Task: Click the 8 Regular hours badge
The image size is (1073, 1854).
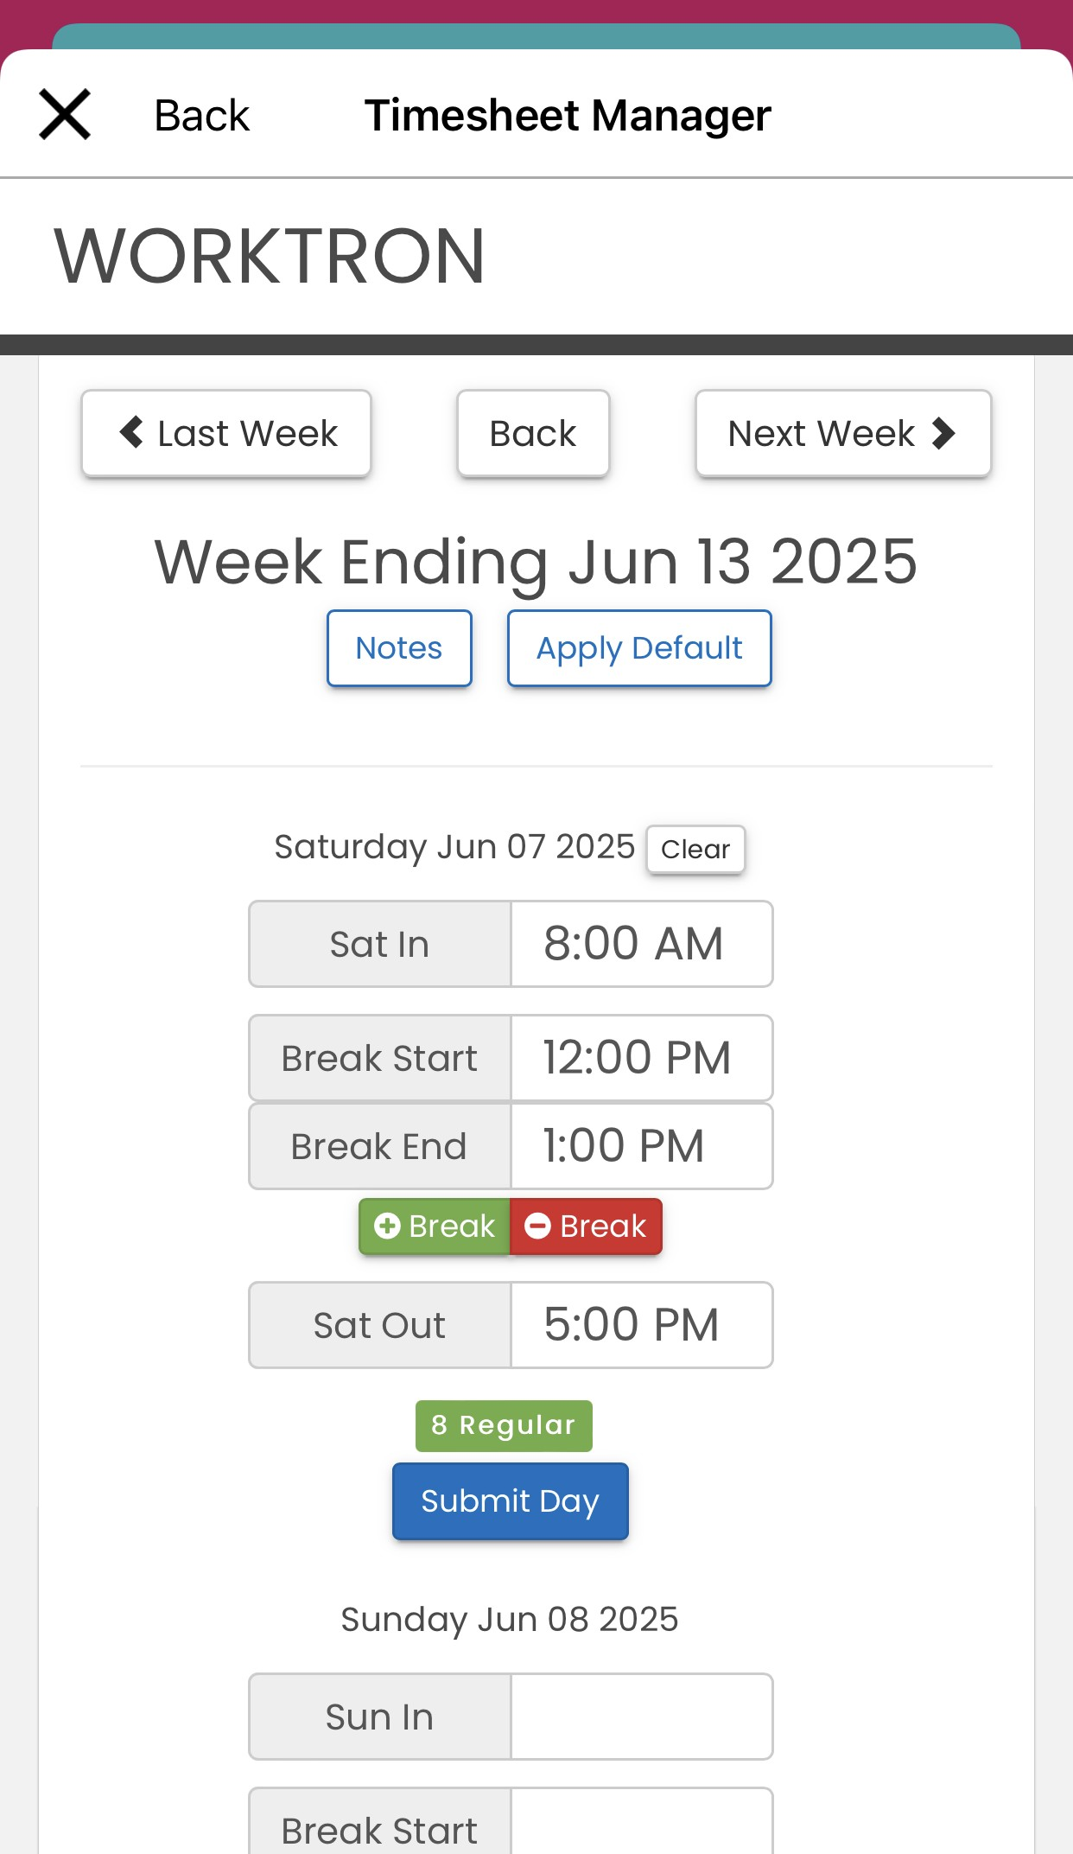Action: [x=504, y=1425]
